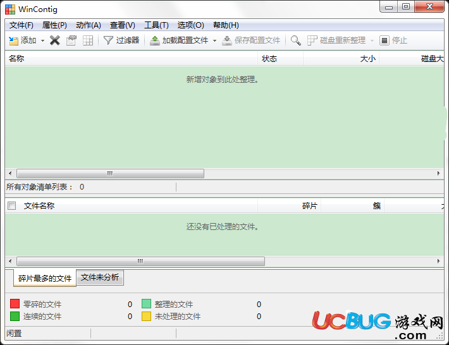Switch to the 碎片最多的文件 tab
This screenshot has height=345, width=449.
tap(45, 278)
